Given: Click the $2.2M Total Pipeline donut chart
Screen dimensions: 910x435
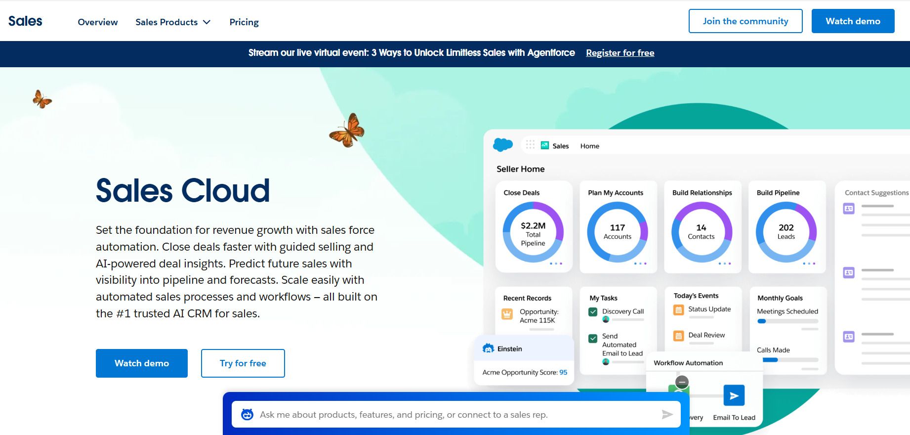Looking at the screenshot, I should [x=533, y=232].
